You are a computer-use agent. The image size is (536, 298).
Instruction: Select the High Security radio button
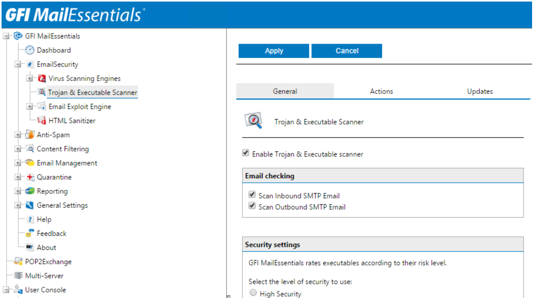point(253,293)
